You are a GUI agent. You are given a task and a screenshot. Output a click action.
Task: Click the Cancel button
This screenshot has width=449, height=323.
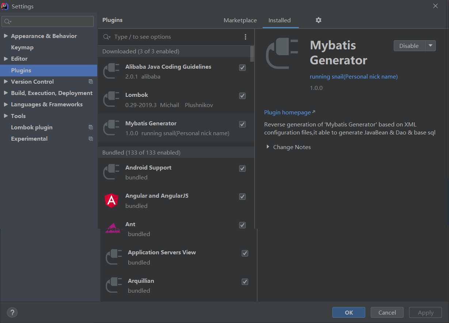[387, 312]
